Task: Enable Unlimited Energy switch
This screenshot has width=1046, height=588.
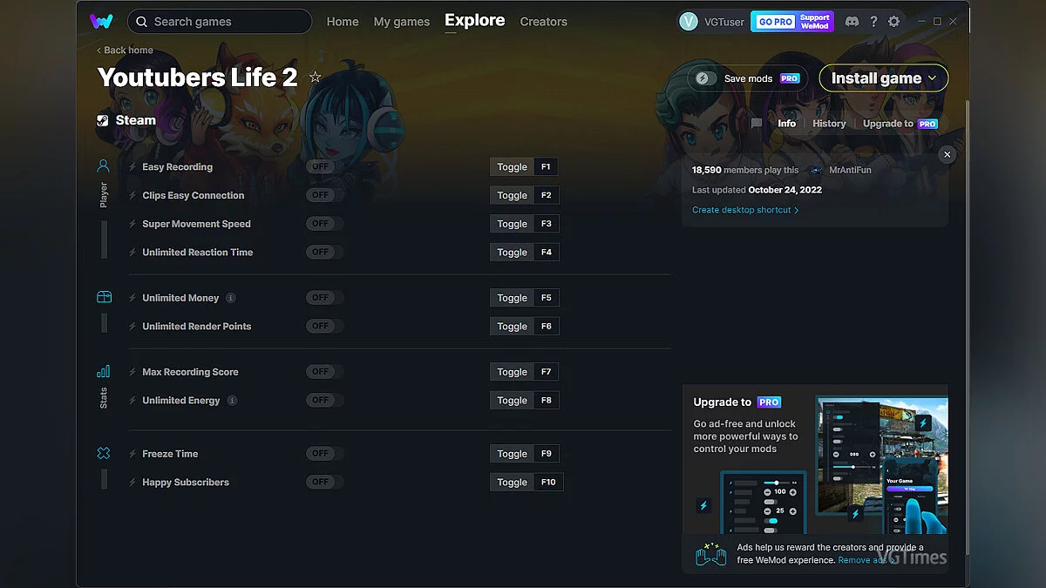Action: 324,400
